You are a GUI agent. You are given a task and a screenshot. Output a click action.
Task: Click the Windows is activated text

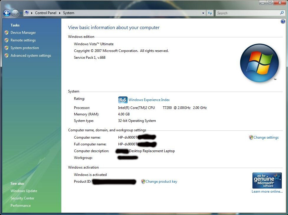point(90,175)
